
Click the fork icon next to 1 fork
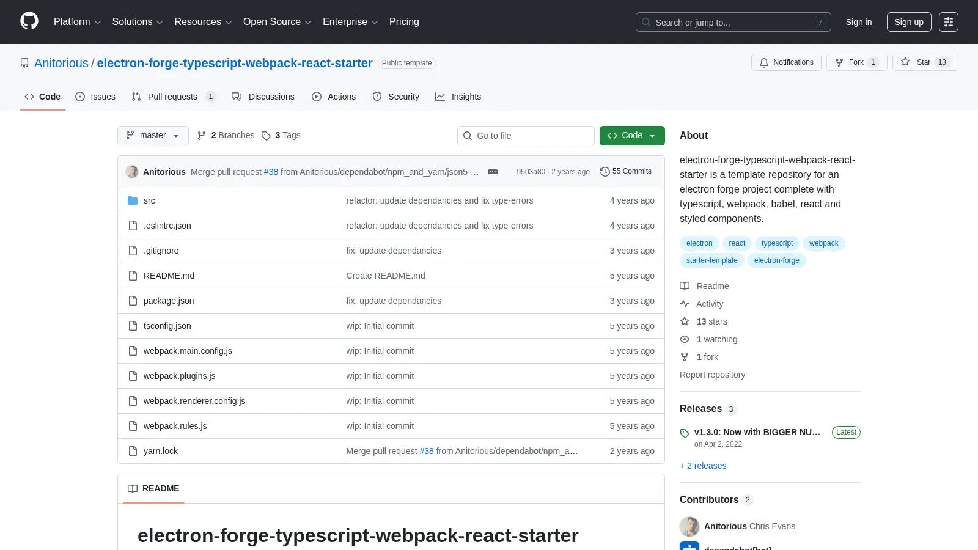tap(685, 357)
